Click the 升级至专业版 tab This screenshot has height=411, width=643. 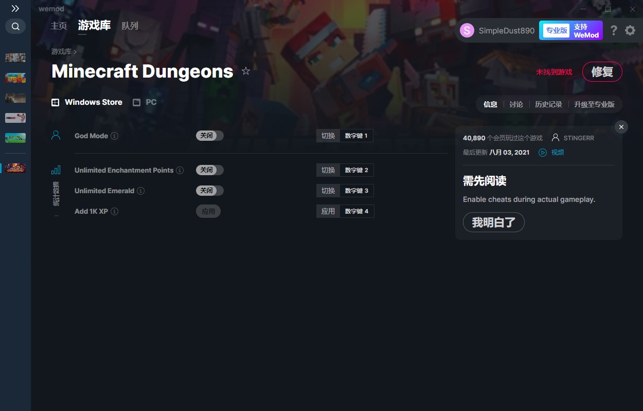pyautogui.click(x=594, y=104)
